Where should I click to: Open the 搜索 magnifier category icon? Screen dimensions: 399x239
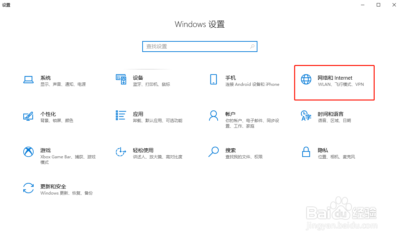tap(214, 152)
